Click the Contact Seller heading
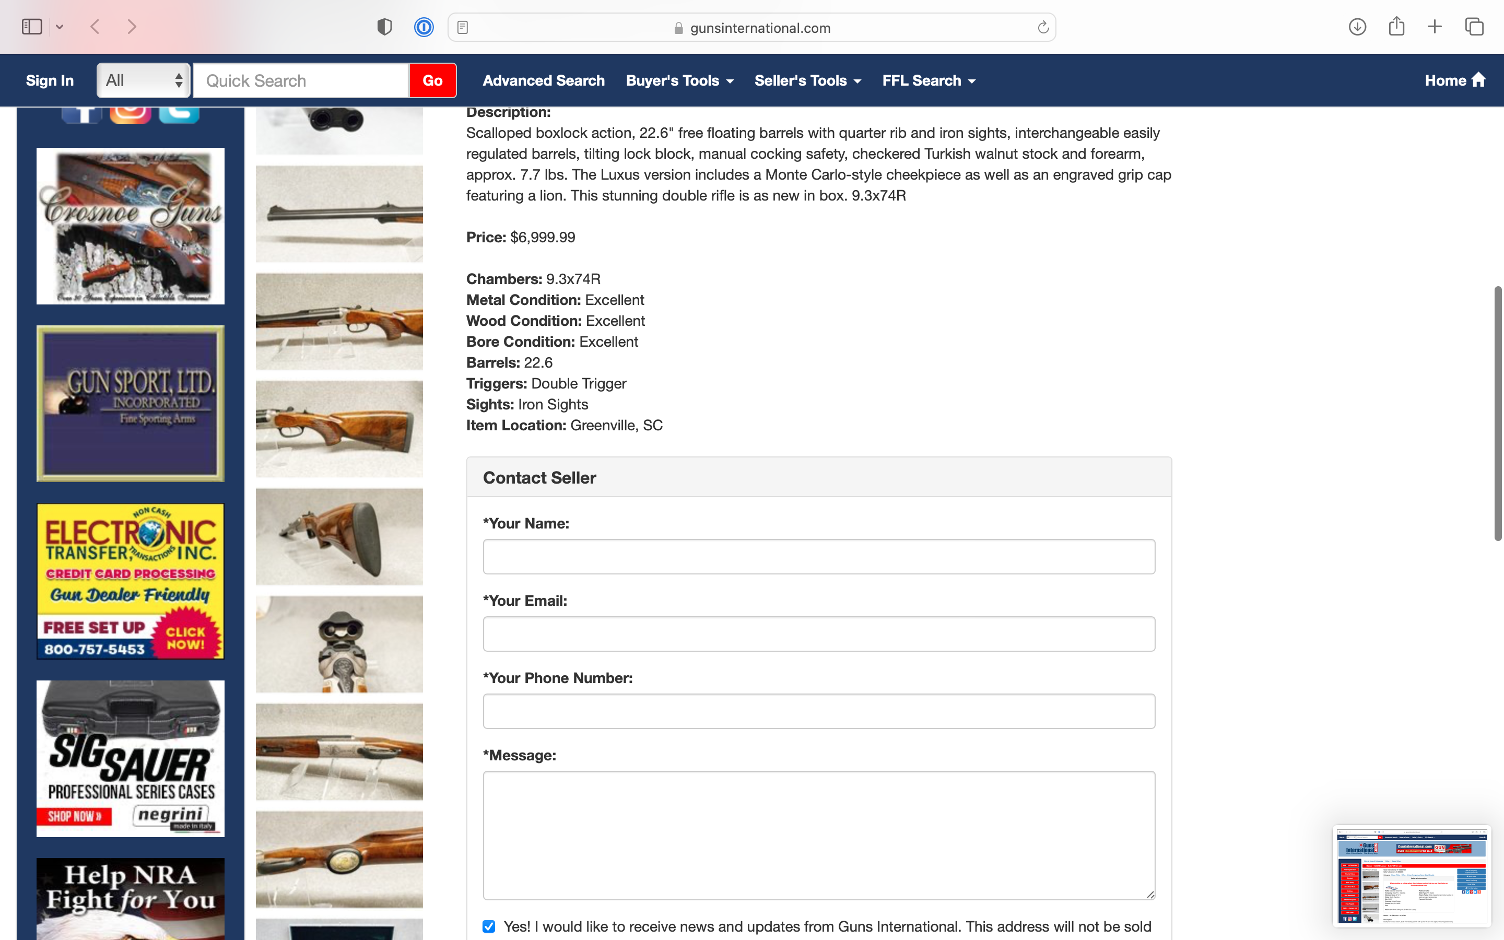This screenshot has width=1504, height=940. pyautogui.click(x=539, y=477)
